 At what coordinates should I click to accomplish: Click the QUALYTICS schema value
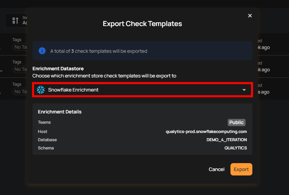pos(236,148)
